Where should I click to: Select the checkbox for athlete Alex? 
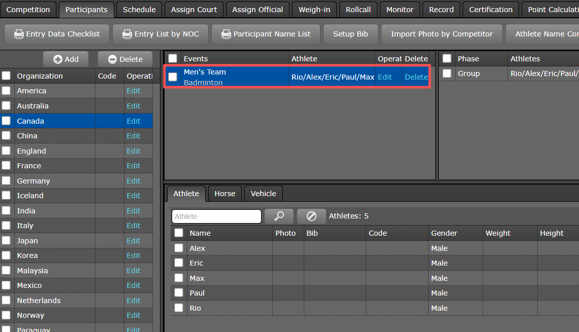pyautogui.click(x=179, y=248)
